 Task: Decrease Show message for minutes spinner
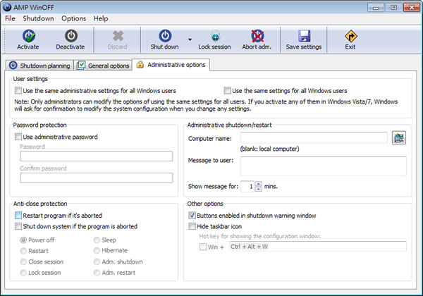coord(259,189)
